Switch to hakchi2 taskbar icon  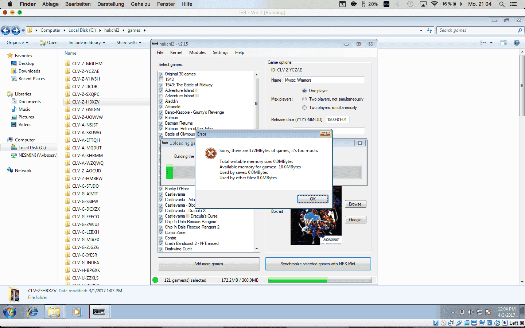coord(99,312)
